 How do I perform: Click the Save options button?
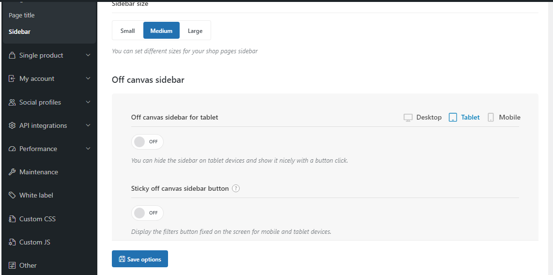(140, 259)
